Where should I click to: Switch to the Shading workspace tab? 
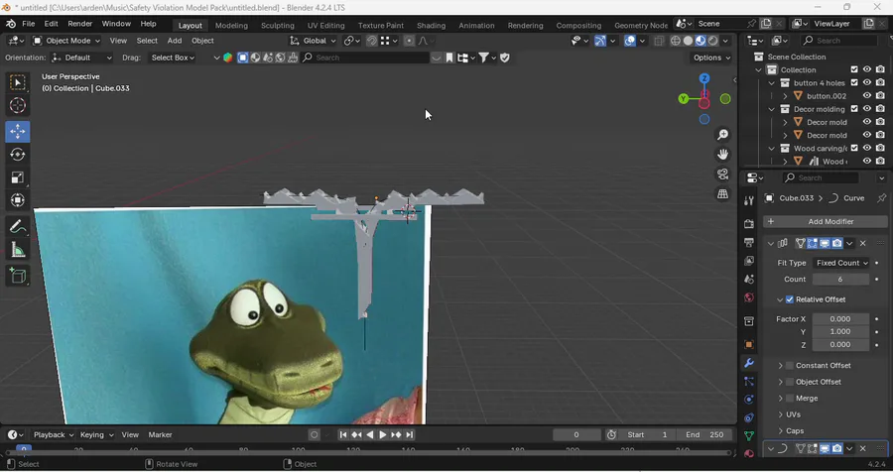tap(432, 25)
